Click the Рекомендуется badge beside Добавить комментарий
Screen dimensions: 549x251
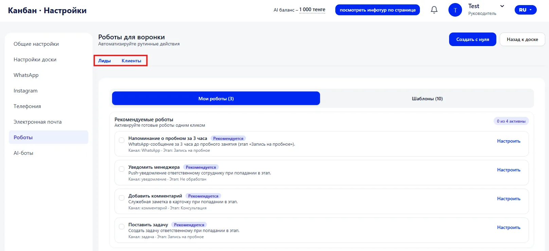(203, 196)
